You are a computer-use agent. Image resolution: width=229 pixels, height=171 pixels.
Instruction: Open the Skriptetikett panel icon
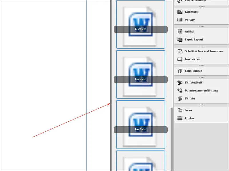coord(180,82)
